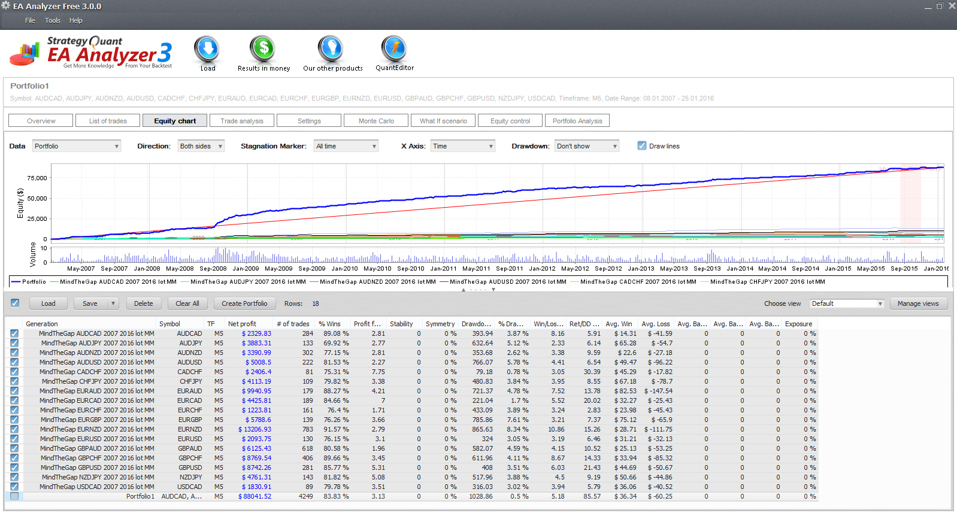957x513 pixels.
Task: Click the StrategyQuant EA Analyzer logo
Action: 91,52
